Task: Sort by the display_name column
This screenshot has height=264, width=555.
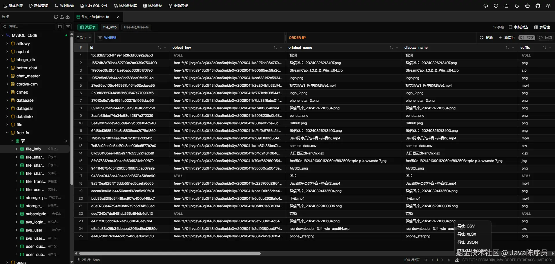Action: coord(507,48)
